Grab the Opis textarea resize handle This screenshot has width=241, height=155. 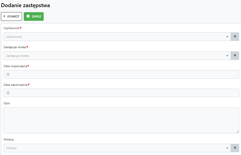coord(238,132)
